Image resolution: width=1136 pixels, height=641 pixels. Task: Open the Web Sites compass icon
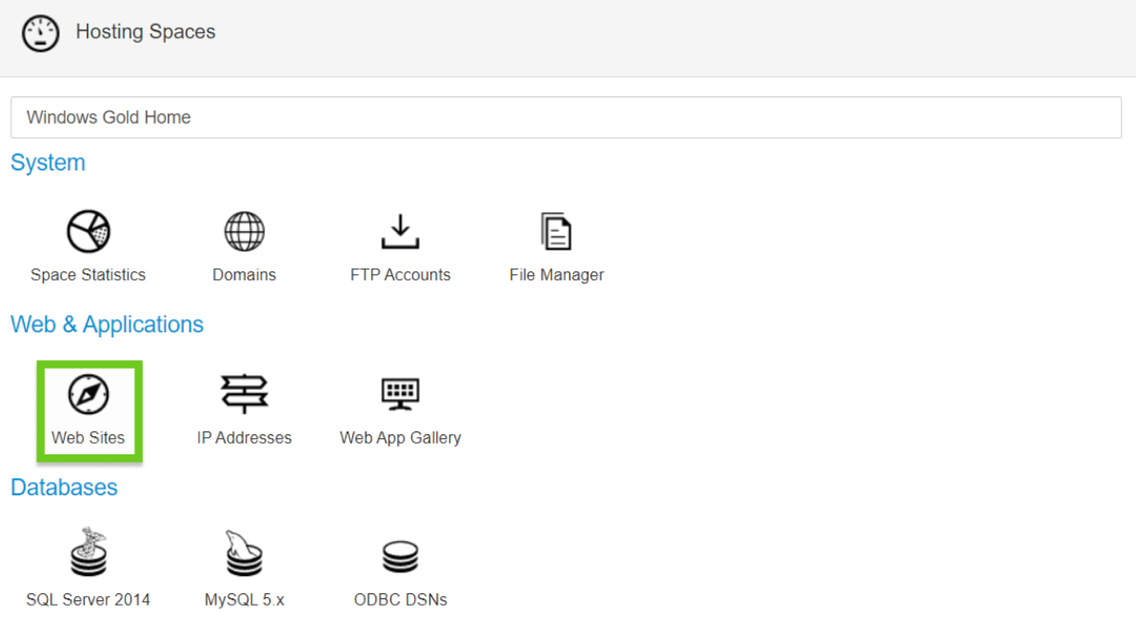tap(89, 394)
